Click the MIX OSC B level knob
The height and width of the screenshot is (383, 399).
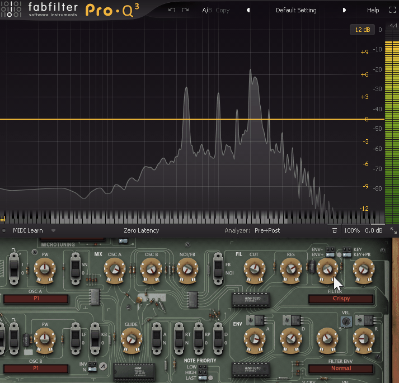click(x=151, y=269)
